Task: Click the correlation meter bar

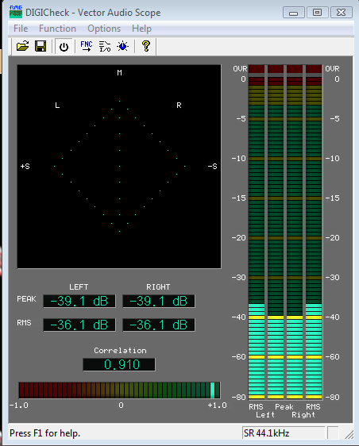Action: [x=119, y=390]
